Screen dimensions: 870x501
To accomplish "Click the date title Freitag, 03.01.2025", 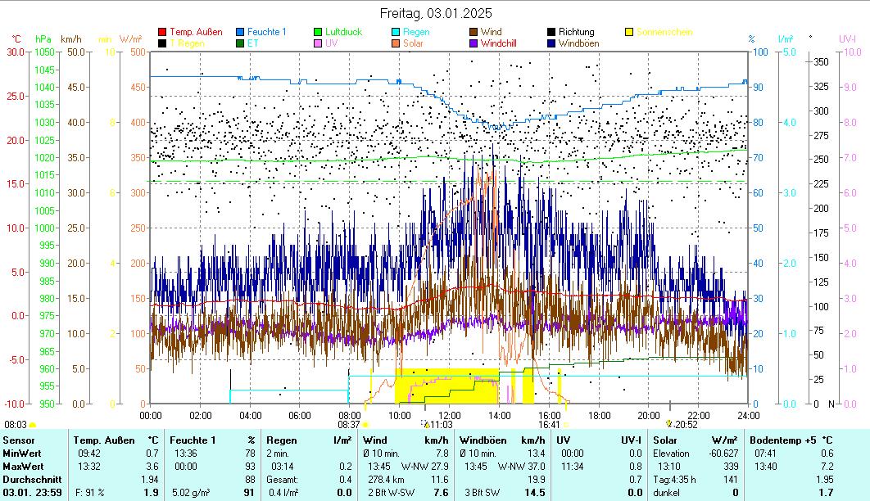I will tap(434, 13).
